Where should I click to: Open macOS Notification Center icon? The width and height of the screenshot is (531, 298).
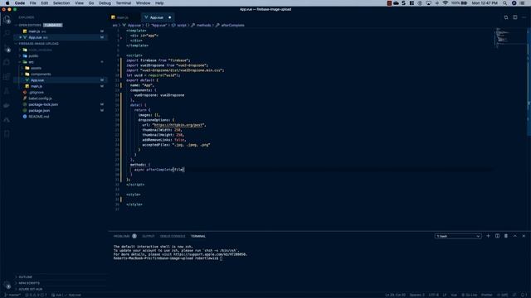pyautogui.click(x=522, y=3)
